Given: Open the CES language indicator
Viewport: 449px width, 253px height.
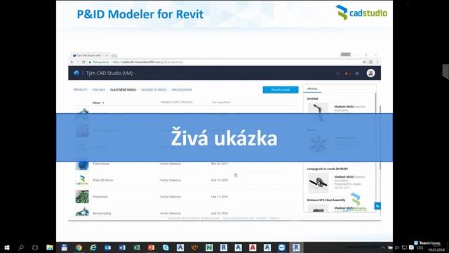Looking at the screenshot, I should 420,248.
